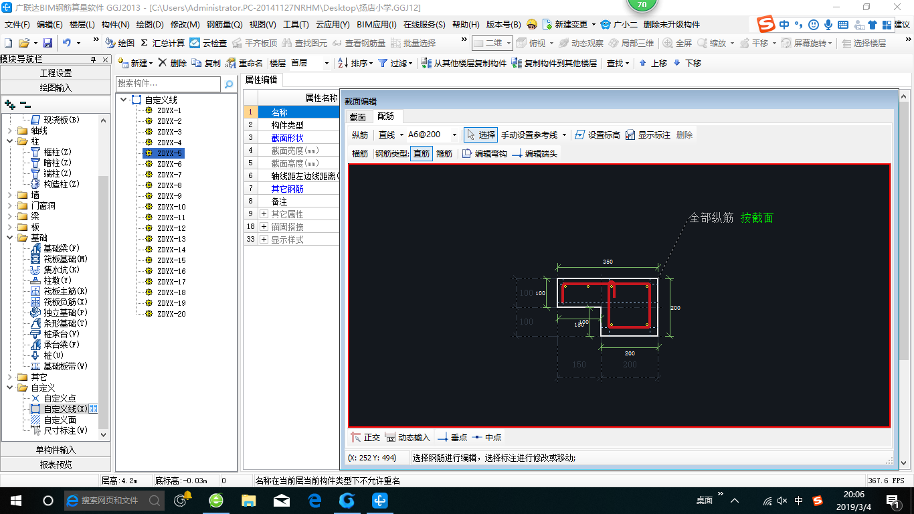
Task: Switch to the 截面 tab
Action: tap(358, 116)
